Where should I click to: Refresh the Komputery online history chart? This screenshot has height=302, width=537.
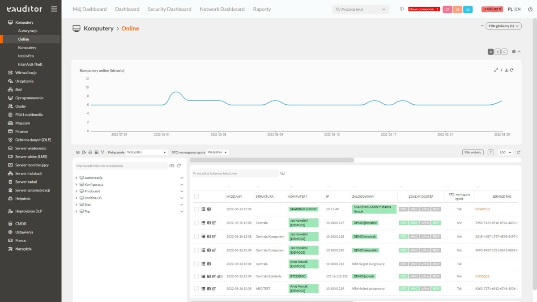tap(511, 70)
